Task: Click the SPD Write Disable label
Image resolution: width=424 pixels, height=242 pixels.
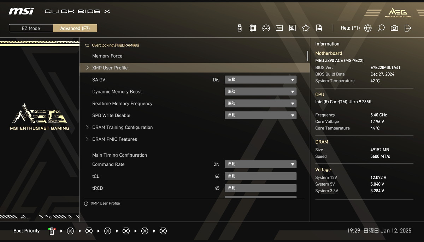Action: point(111,116)
